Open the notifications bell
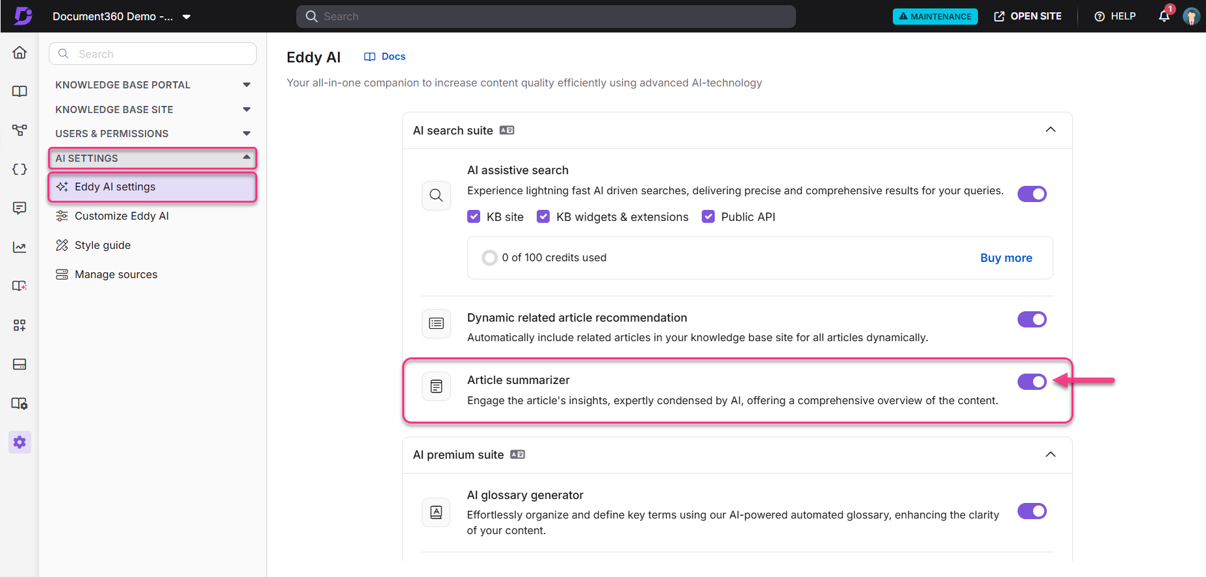 click(1164, 16)
